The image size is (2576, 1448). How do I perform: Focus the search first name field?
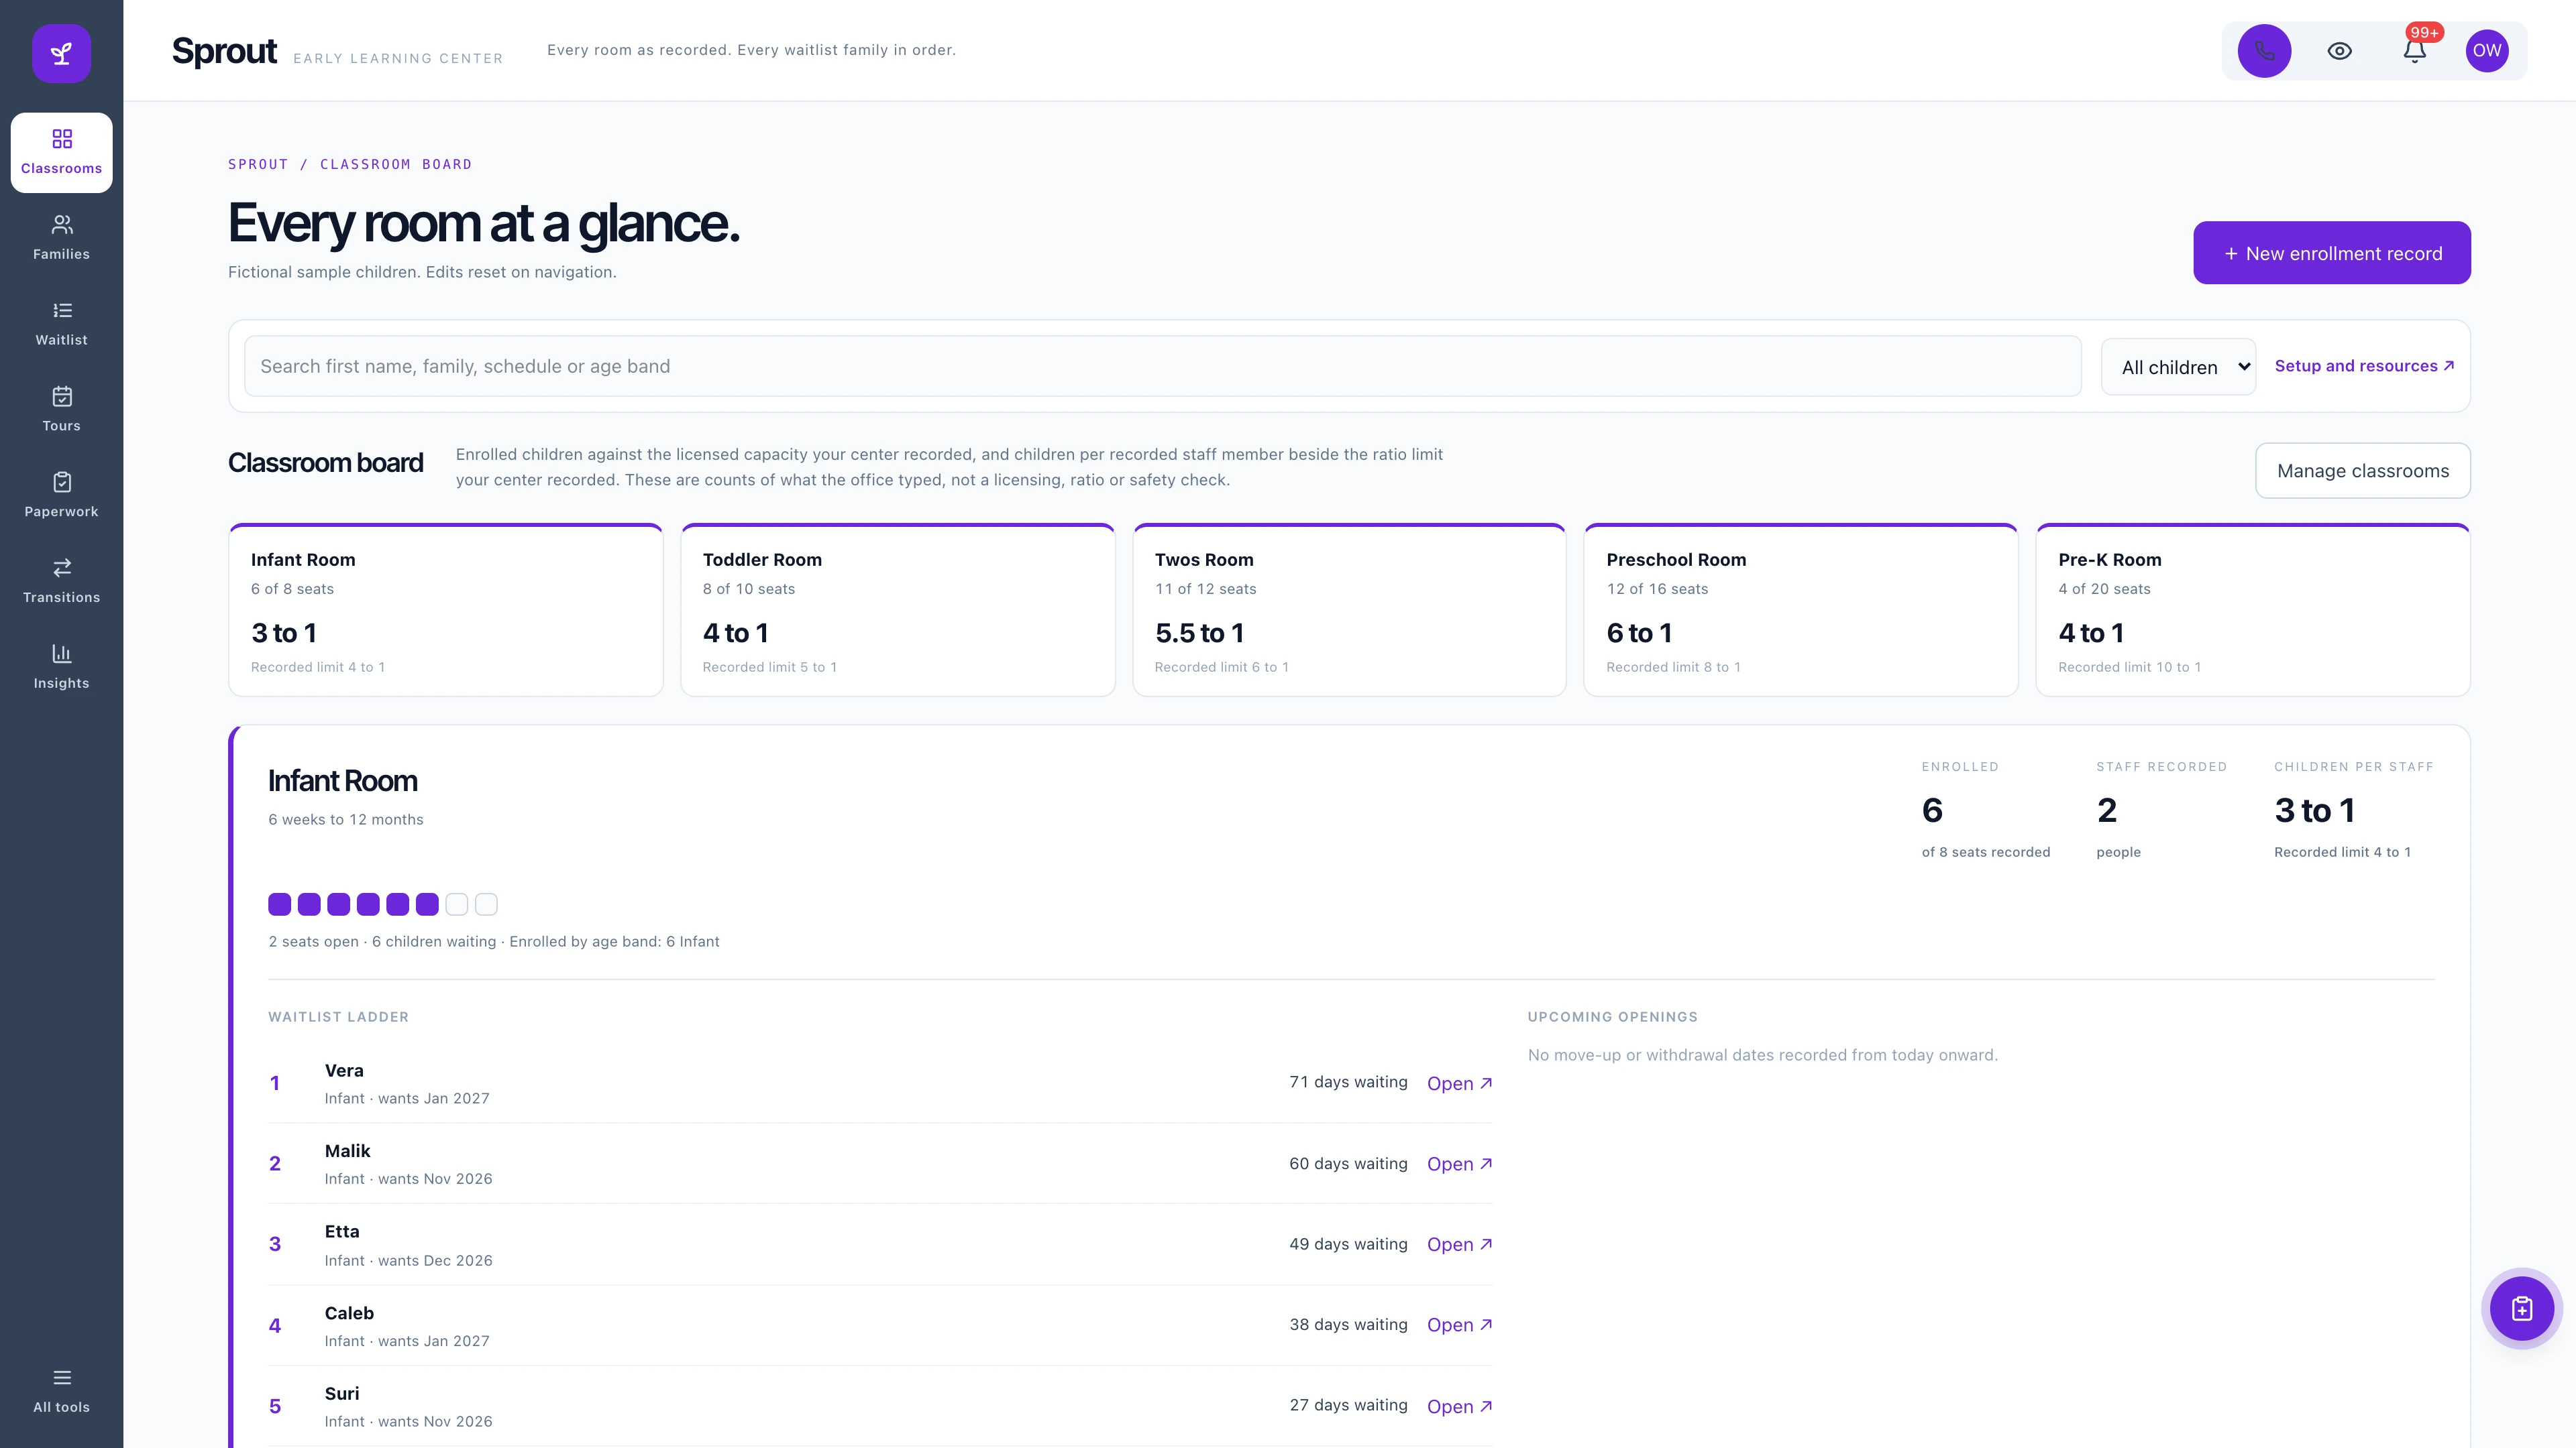pos(1162,367)
